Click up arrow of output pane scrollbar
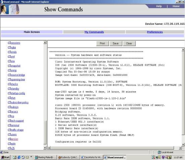The width and height of the screenshot is (185, 160). (183, 50)
